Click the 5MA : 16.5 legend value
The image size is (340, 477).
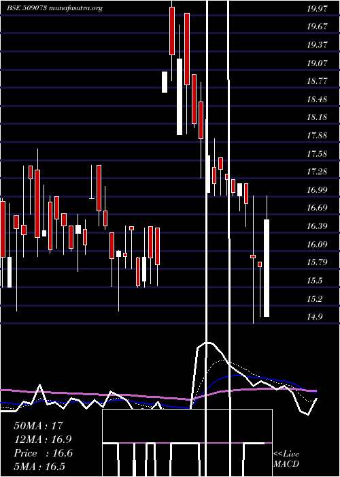[x=39, y=467]
